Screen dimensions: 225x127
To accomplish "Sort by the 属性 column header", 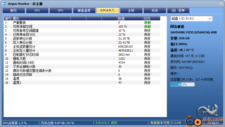I will (41, 18).
